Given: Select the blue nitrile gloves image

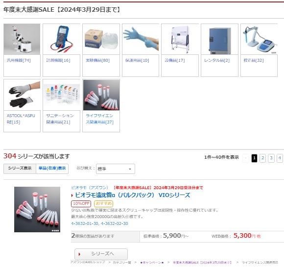Looking at the screenshot, I should click(141, 39).
